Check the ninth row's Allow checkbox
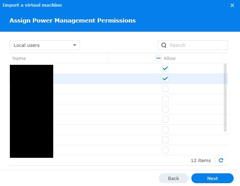 click(165, 150)
